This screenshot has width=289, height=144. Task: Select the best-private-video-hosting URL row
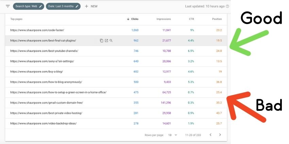click(116, 113)
